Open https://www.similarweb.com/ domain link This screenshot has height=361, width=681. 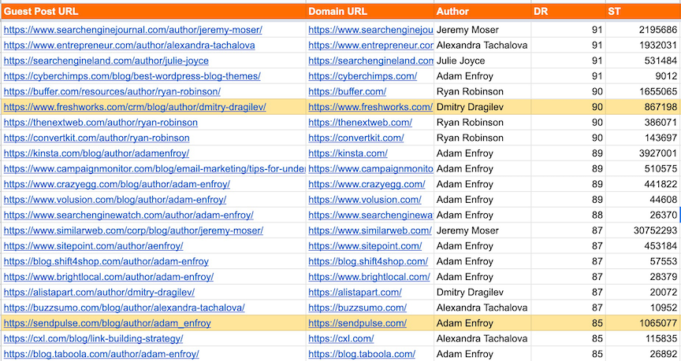[370, 231]
